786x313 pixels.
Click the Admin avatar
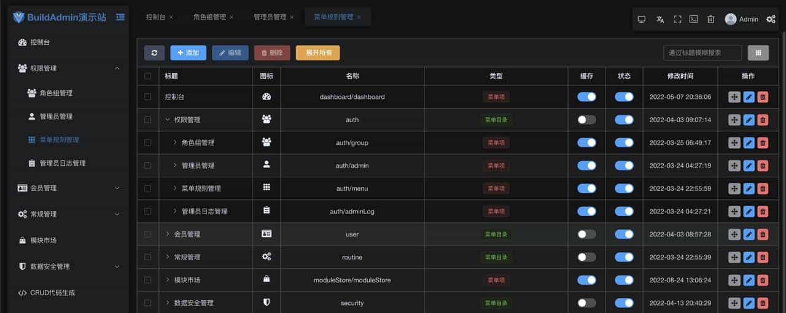coord(731,19)
